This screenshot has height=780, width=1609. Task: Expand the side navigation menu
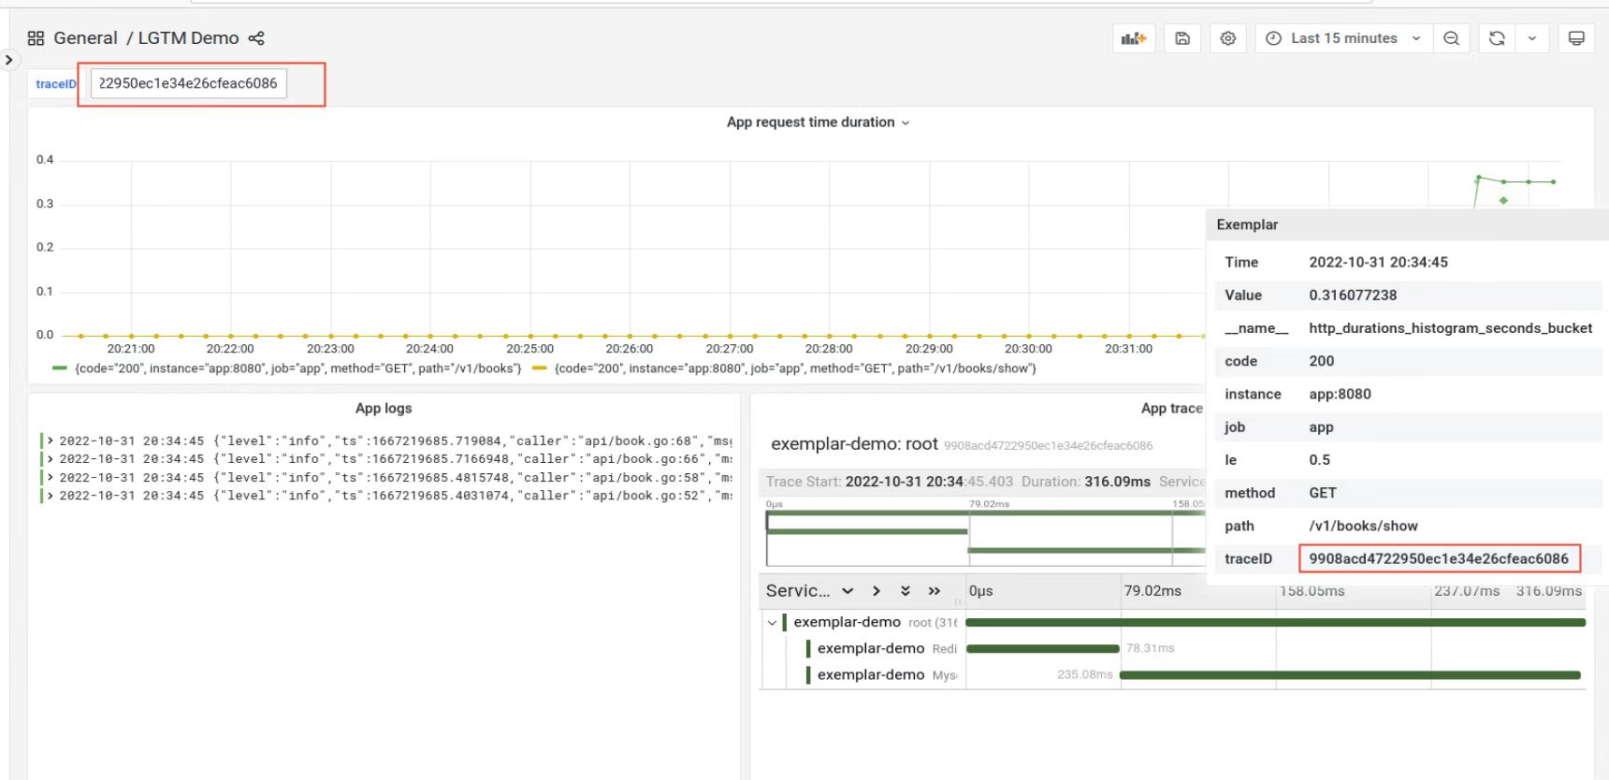(8, 60)
